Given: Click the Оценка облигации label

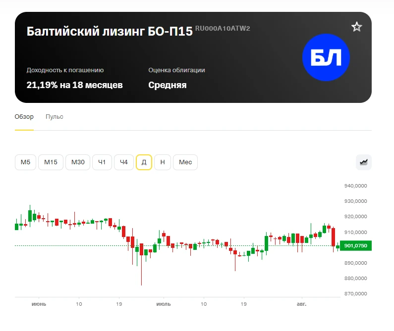Looking at the screenshot, I should (x=176, y=70).
